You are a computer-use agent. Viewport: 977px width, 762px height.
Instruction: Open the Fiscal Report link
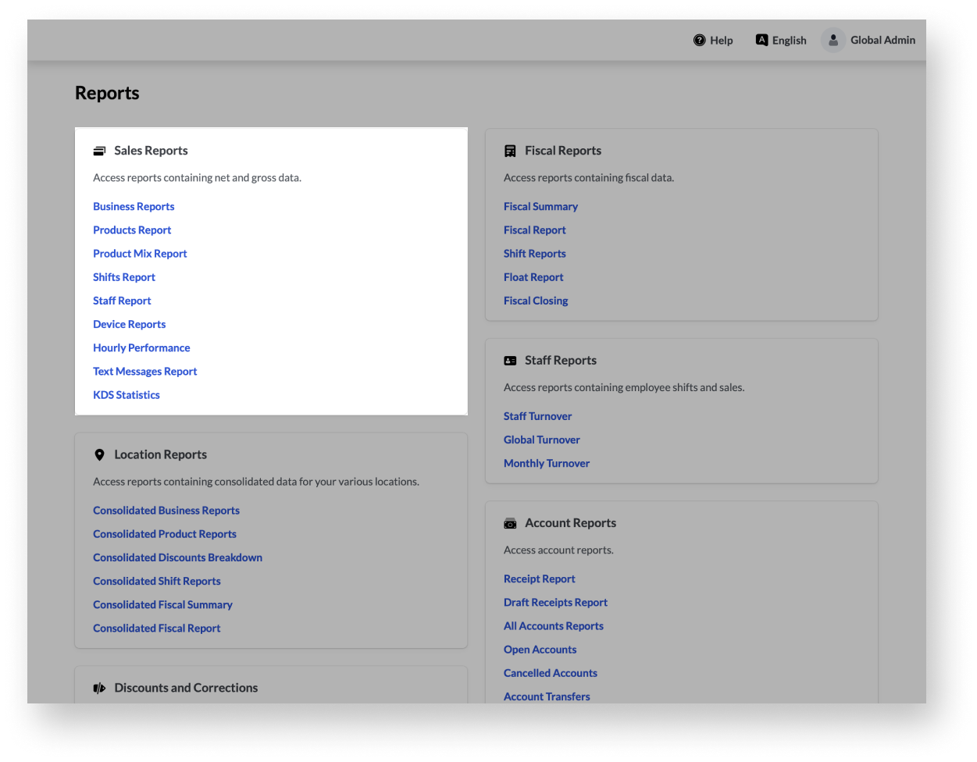535,230
